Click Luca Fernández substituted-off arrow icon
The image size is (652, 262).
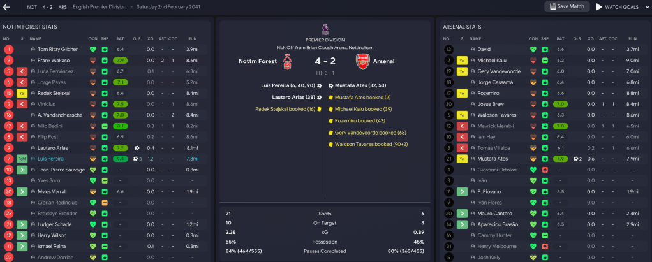[22, 71]
